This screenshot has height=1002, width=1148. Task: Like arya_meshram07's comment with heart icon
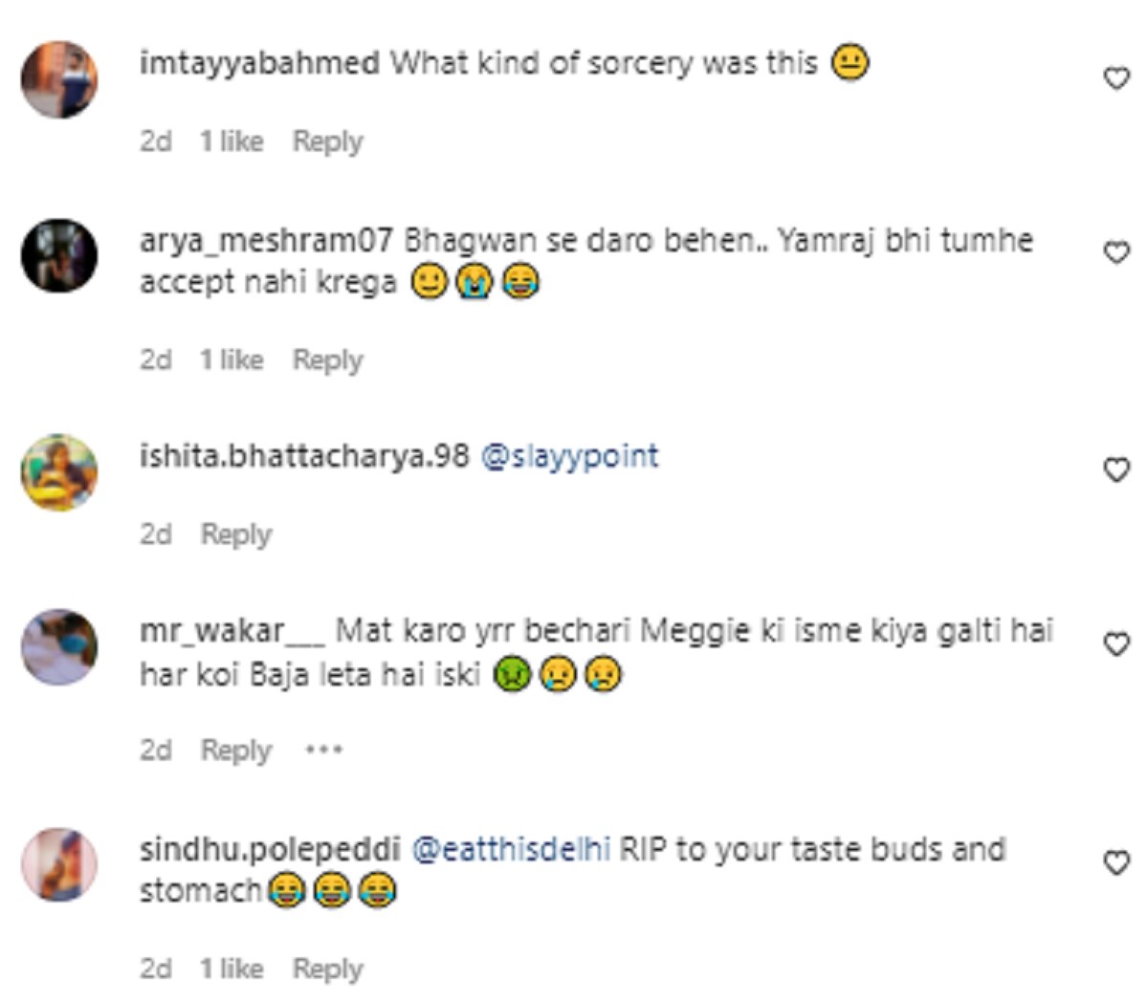1116,253
